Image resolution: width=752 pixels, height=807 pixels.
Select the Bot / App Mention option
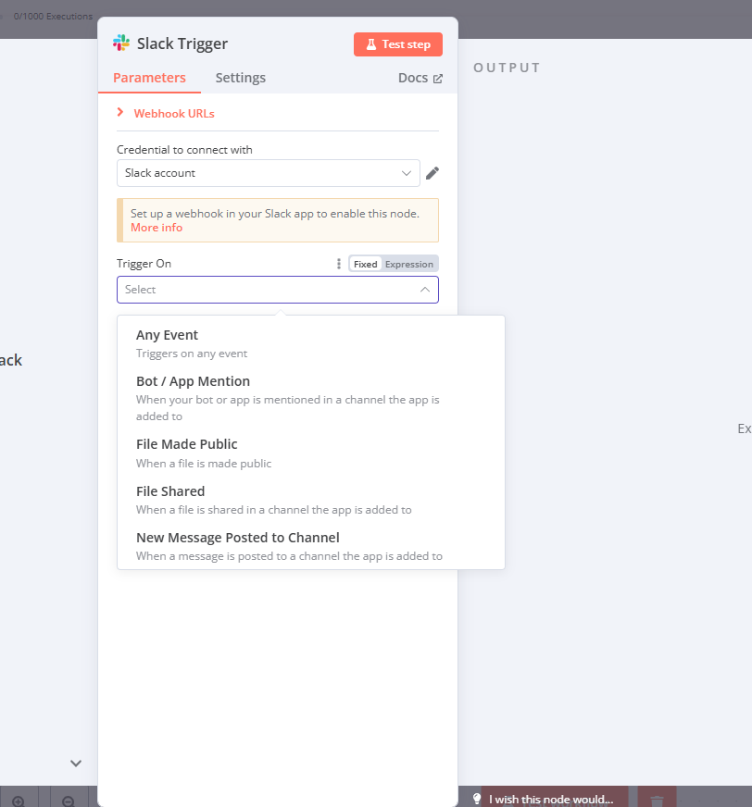(193, 381)
